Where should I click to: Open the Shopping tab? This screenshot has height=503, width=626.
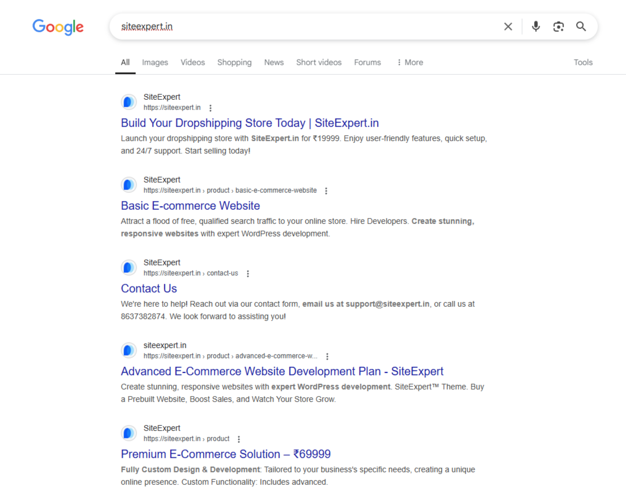tap(234, 62)
